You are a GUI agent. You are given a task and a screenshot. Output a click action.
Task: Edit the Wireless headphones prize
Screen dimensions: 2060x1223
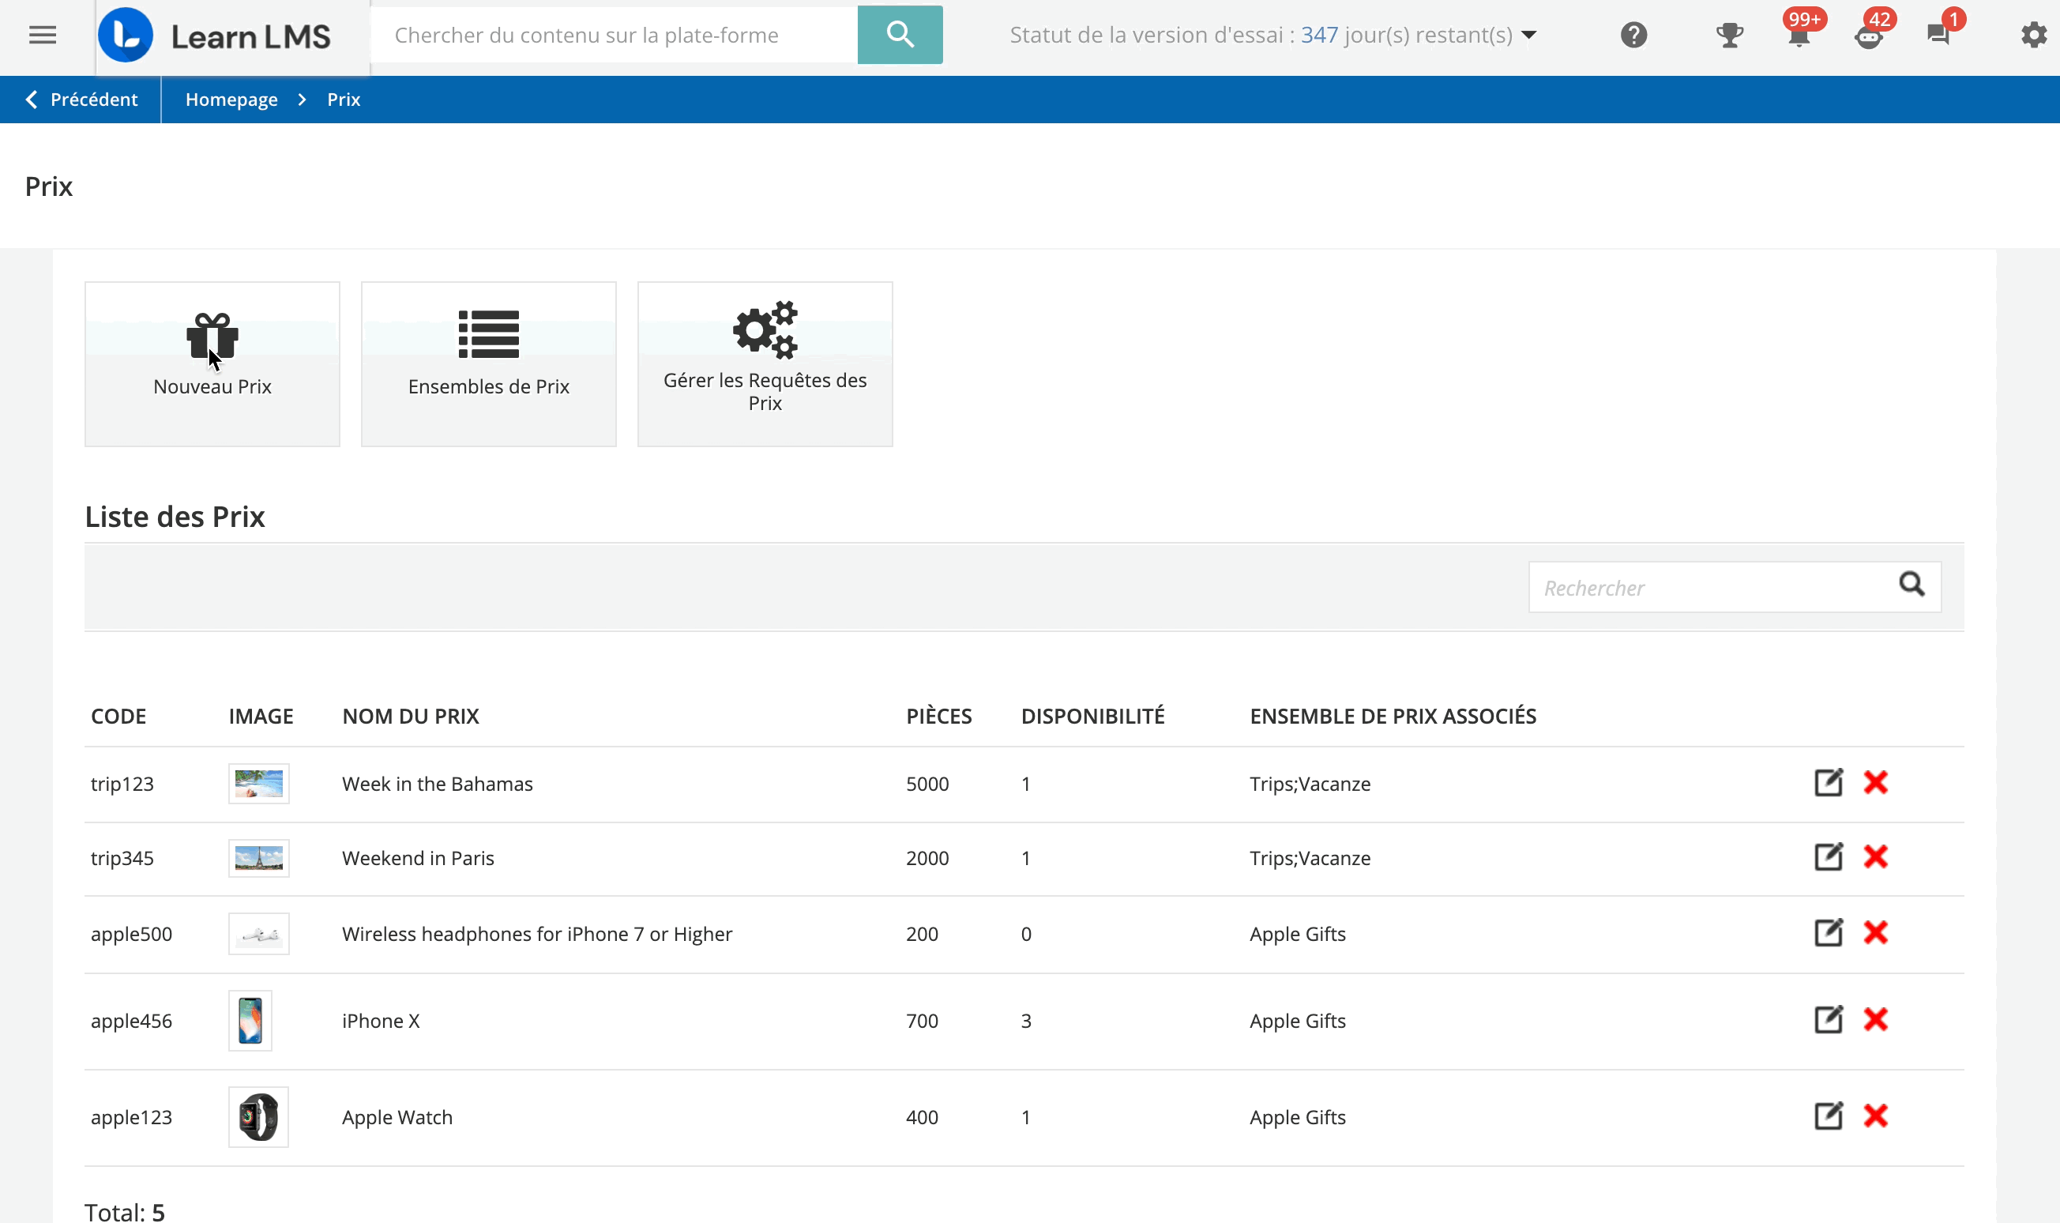(1828, 932)
